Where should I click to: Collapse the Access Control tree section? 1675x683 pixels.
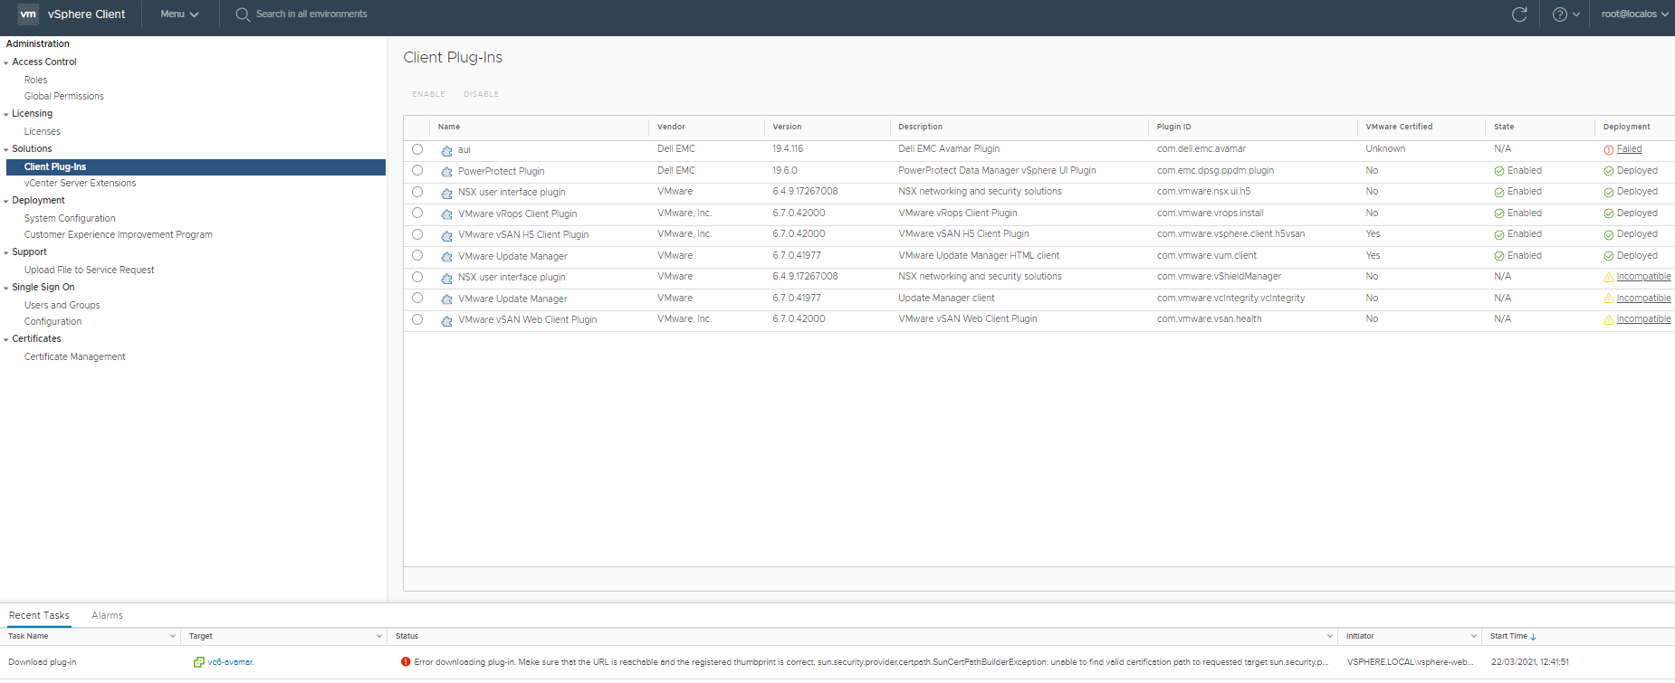click(6, 62)
